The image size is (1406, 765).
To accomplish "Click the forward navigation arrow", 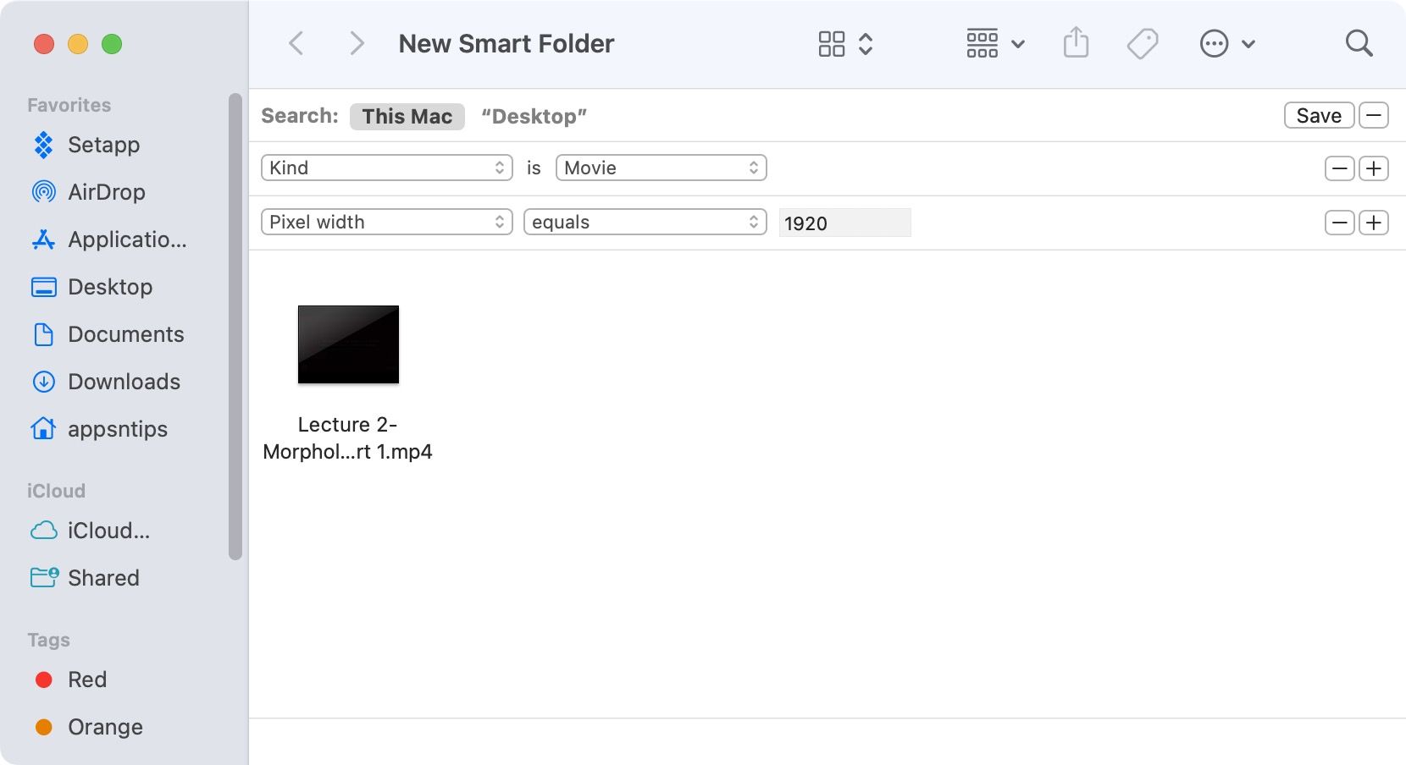I will point(357,43).
